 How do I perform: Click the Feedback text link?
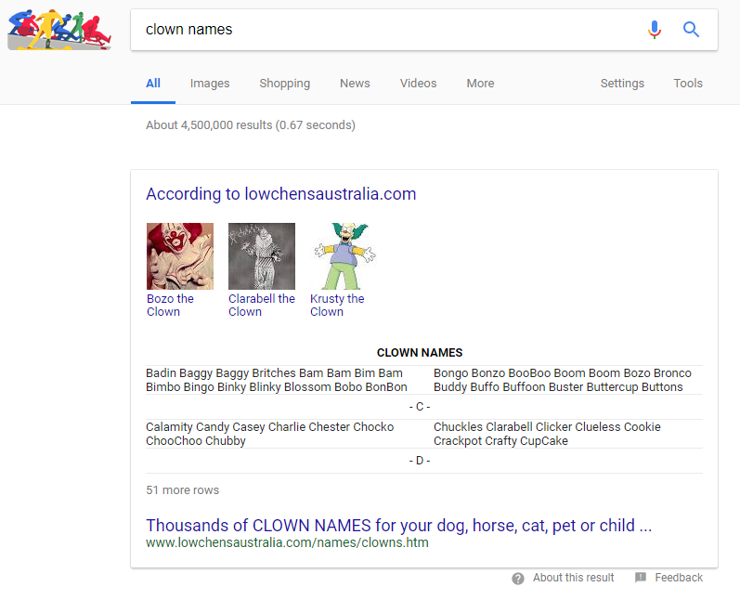pyautogui.click(x=679, y=578)
